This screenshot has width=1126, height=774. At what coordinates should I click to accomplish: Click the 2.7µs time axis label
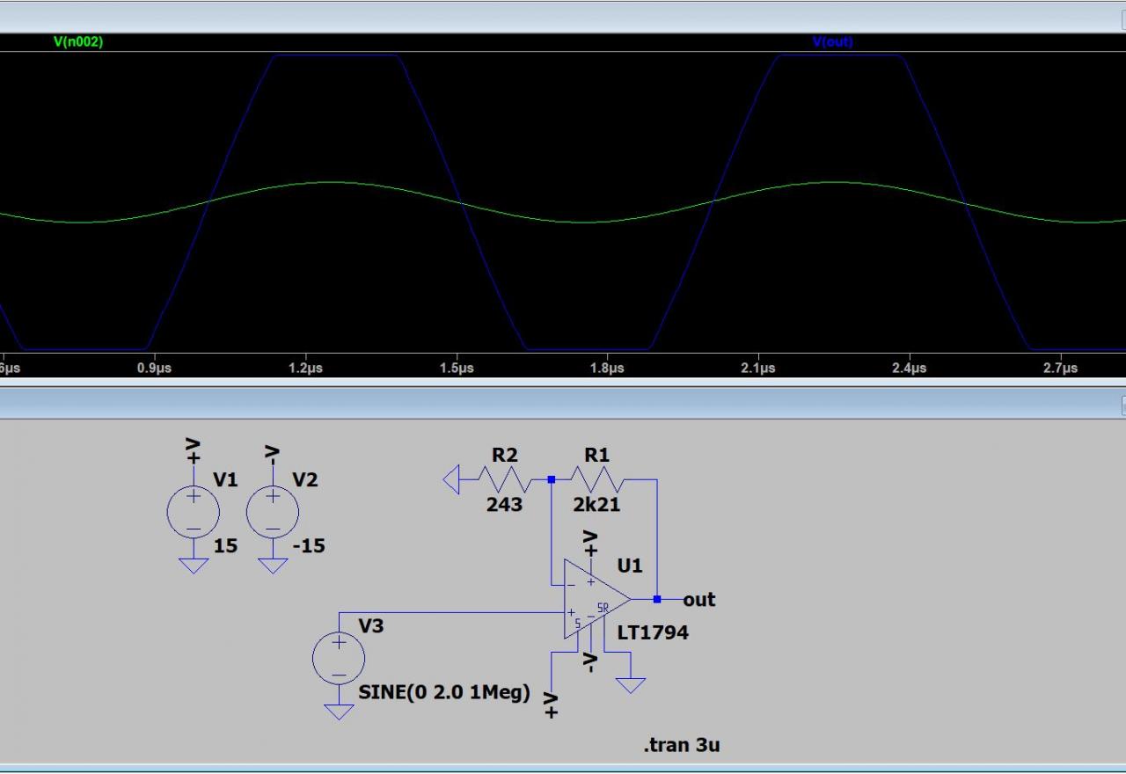[x=1060, y=369]
